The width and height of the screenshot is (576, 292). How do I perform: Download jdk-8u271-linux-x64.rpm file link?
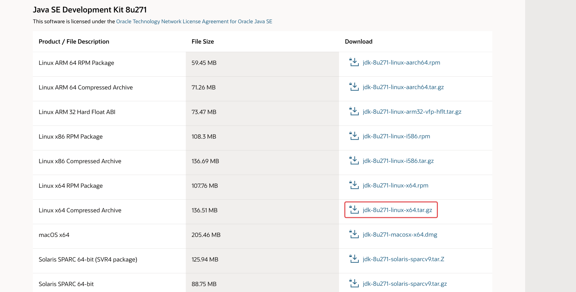395,185
